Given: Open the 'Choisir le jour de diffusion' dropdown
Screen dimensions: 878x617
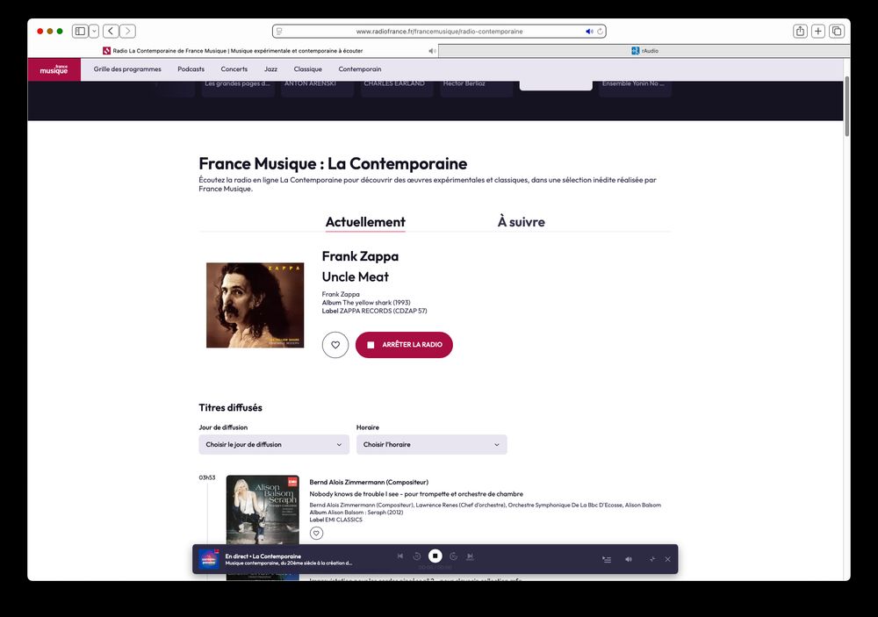Looking at the screenshot, I should (x=273, y=444).
